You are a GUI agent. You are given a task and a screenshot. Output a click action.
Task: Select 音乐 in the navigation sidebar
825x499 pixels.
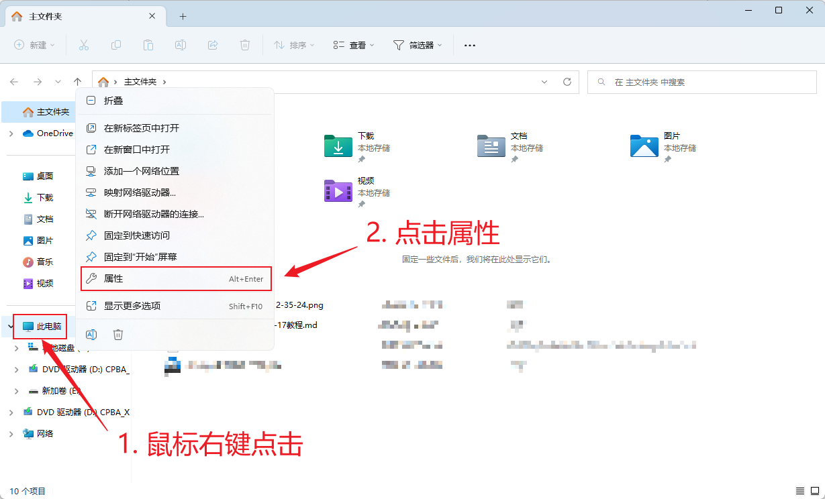point(44,262)
